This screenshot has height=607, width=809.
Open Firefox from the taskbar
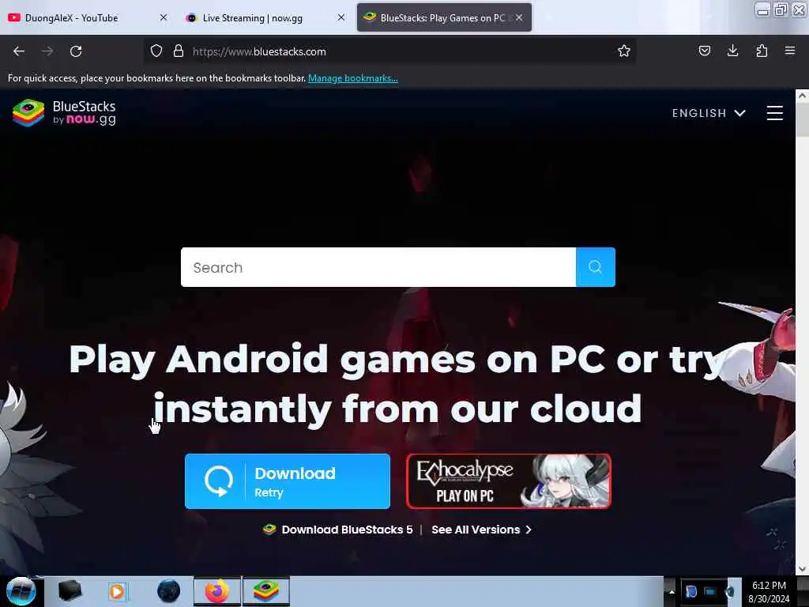pos(217,591)
